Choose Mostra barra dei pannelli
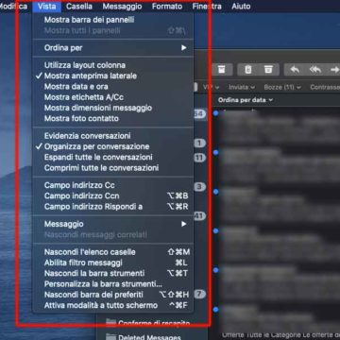 (x=113, y=20)
